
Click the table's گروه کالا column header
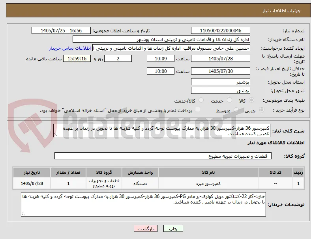tap(104, 172)
